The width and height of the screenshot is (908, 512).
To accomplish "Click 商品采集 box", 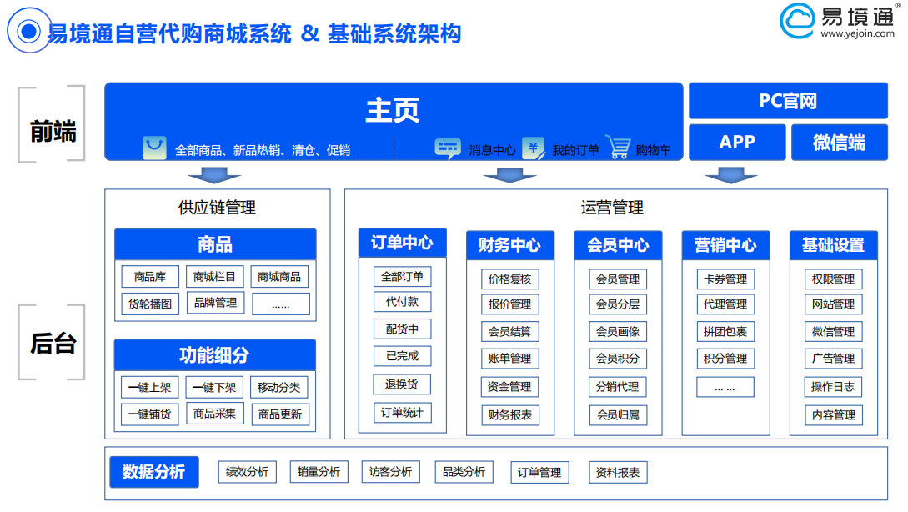I will [215, 414].
